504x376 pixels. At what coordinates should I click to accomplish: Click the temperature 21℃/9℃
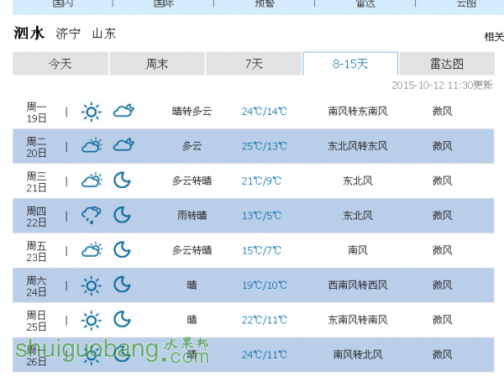tap(261, 180)
